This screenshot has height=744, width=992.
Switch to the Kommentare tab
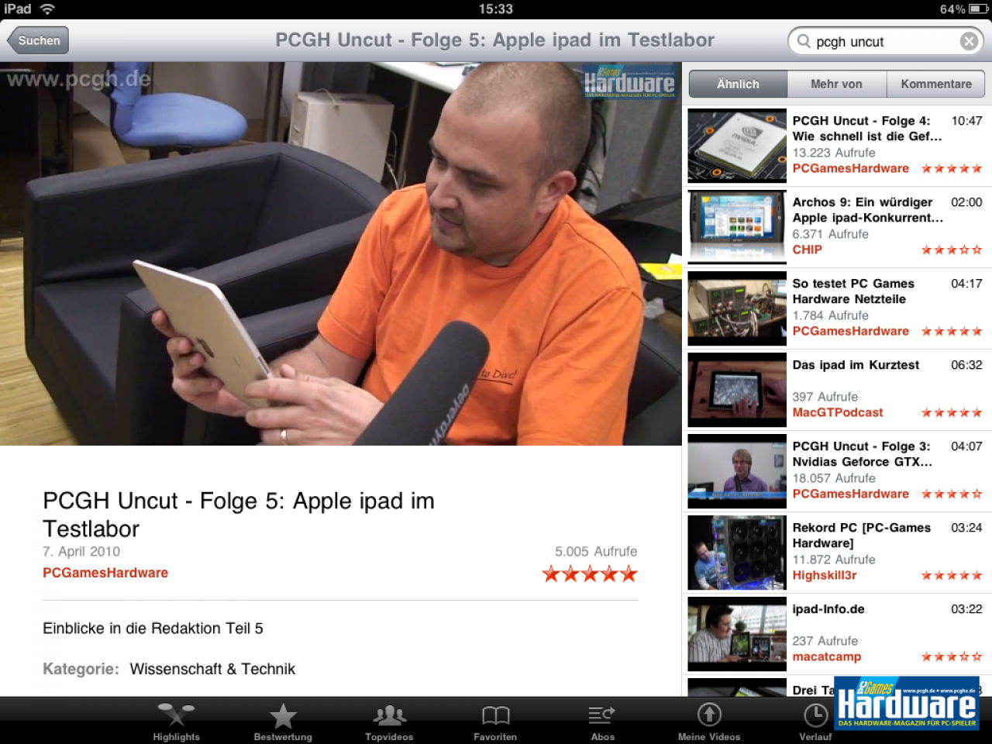point(935,84)
